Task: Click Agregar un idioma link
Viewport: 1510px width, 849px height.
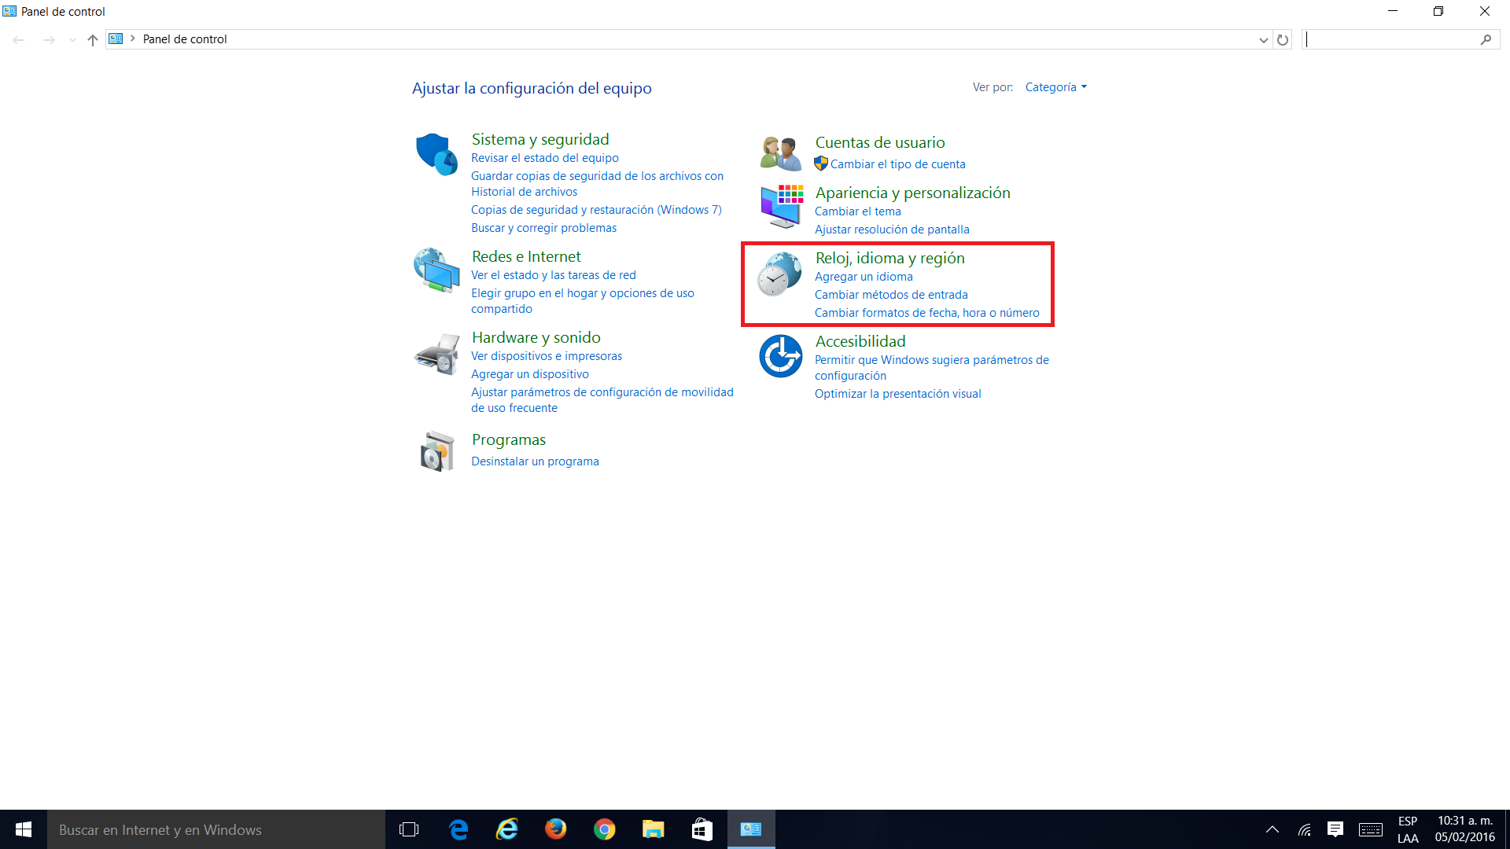Action: [x=864, y=277]
